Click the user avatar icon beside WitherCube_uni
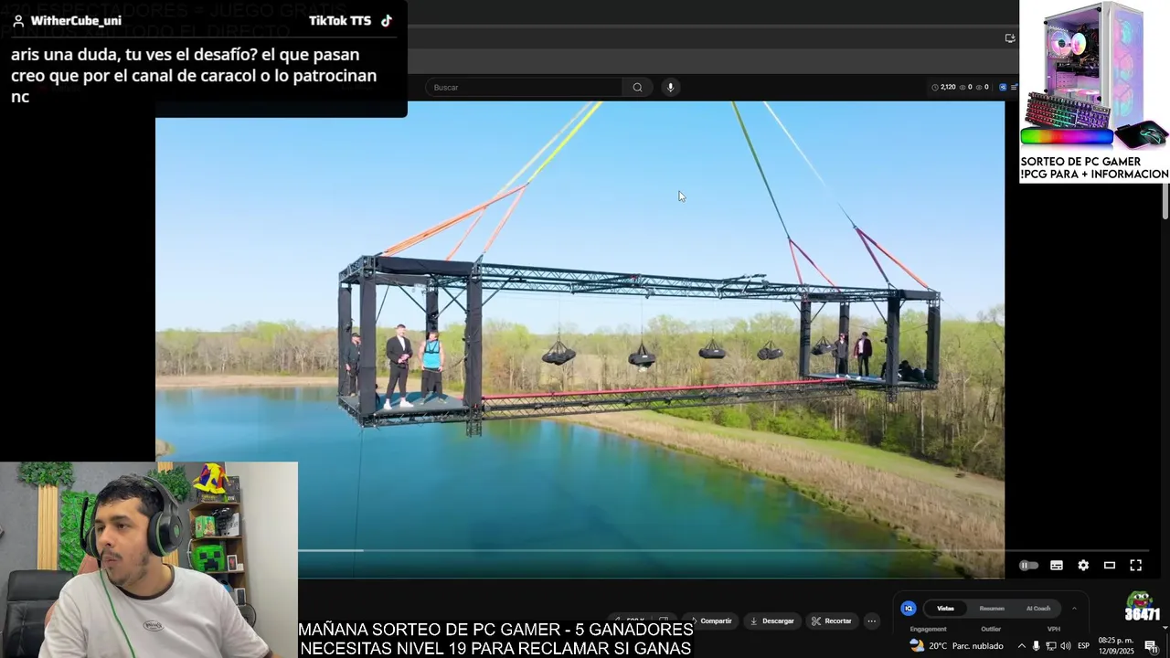1170x658 pixels. click(17, 21)
